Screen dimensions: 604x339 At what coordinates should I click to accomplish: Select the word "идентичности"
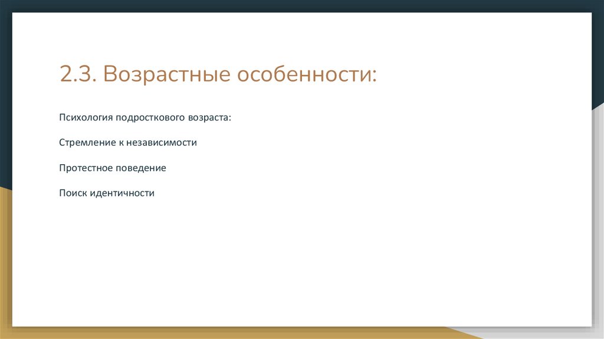click(122, 193)
